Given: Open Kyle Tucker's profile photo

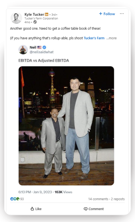Looking at the screenshot, I should [16, 18].
